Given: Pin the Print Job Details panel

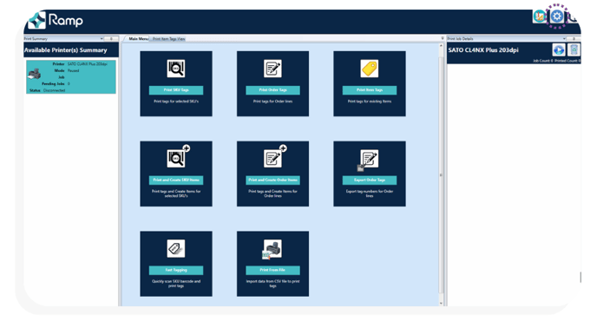Looking at the screenshot, I should [x=574, y=38].
